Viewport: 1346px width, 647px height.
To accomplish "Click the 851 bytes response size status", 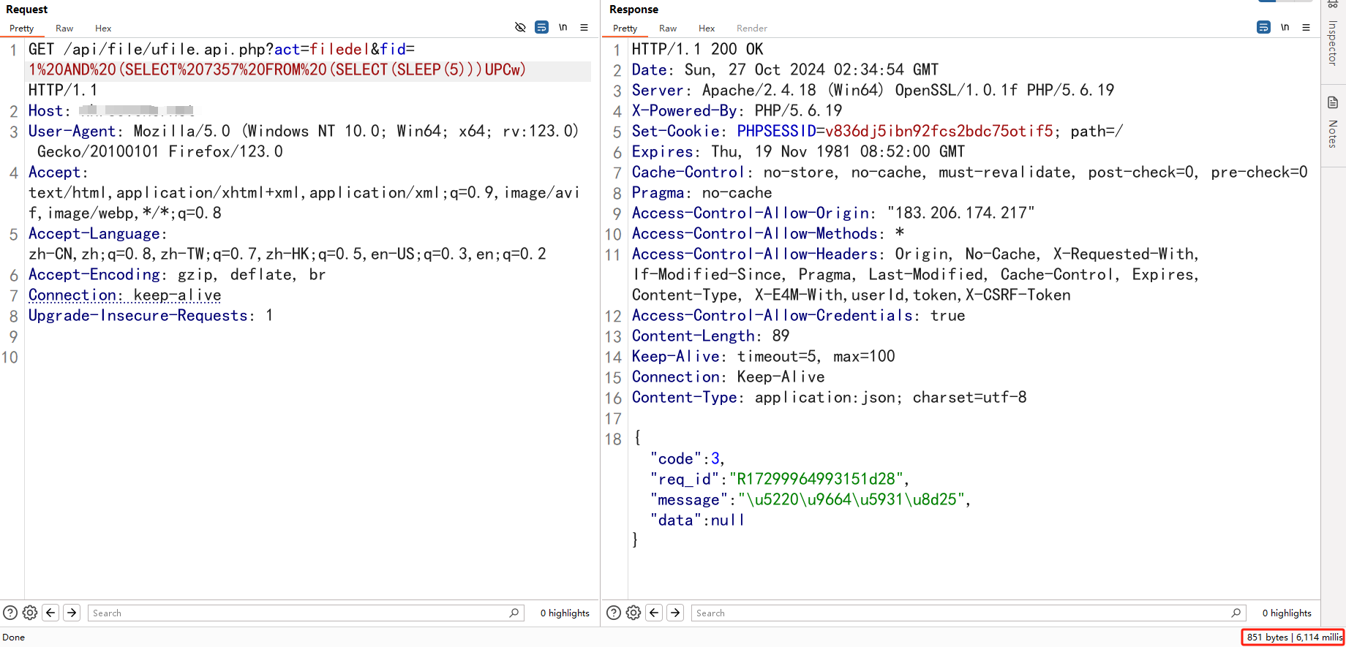I will coord(1268,637).
